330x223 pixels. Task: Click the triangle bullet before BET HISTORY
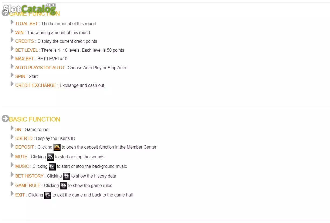[12, 175]
